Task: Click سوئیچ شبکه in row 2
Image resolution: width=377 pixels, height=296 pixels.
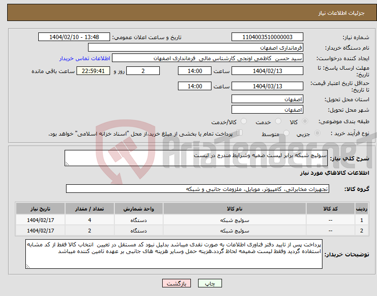Action: point(234,231)
